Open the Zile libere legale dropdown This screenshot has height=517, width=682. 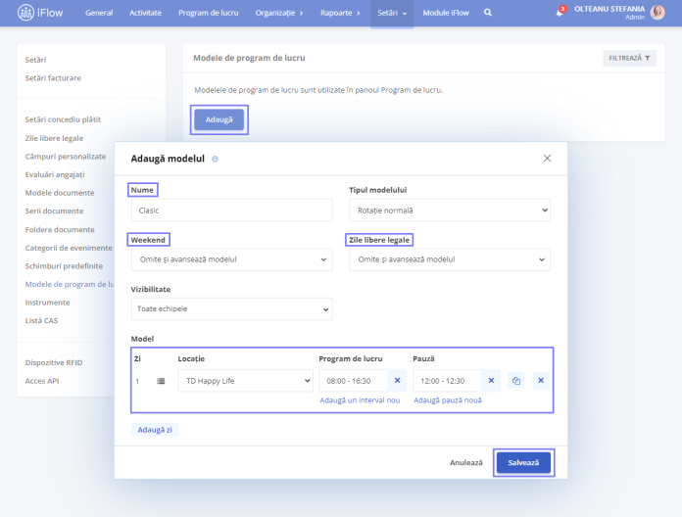click(450, 259)
